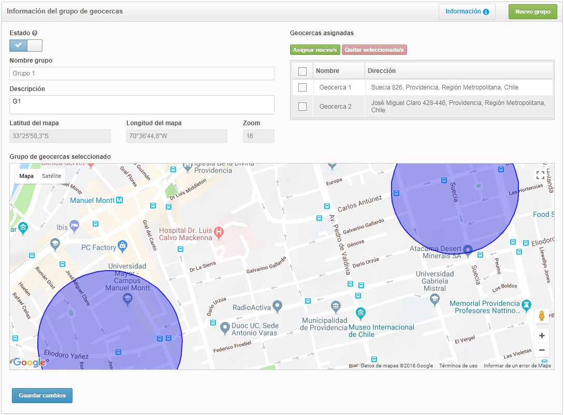Click the Nuevo grupo button
This screenshot has height=415, width=564.
tap(532, 11)
